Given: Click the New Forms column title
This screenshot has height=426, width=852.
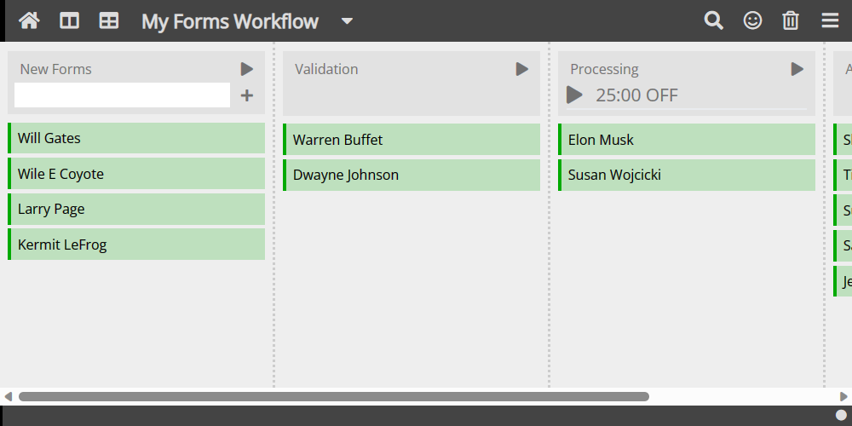Looking at the screenshot, I should (x=55, y=69).
